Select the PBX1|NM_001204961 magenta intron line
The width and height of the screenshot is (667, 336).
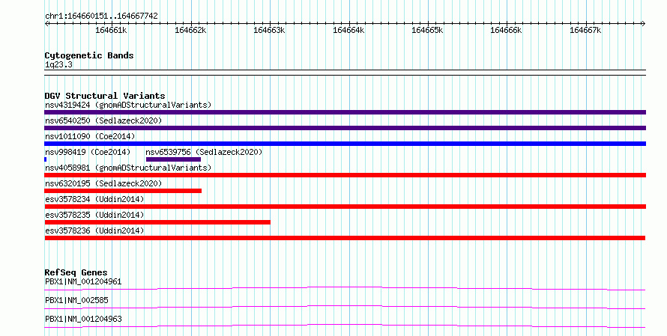[x=345, y=288]
